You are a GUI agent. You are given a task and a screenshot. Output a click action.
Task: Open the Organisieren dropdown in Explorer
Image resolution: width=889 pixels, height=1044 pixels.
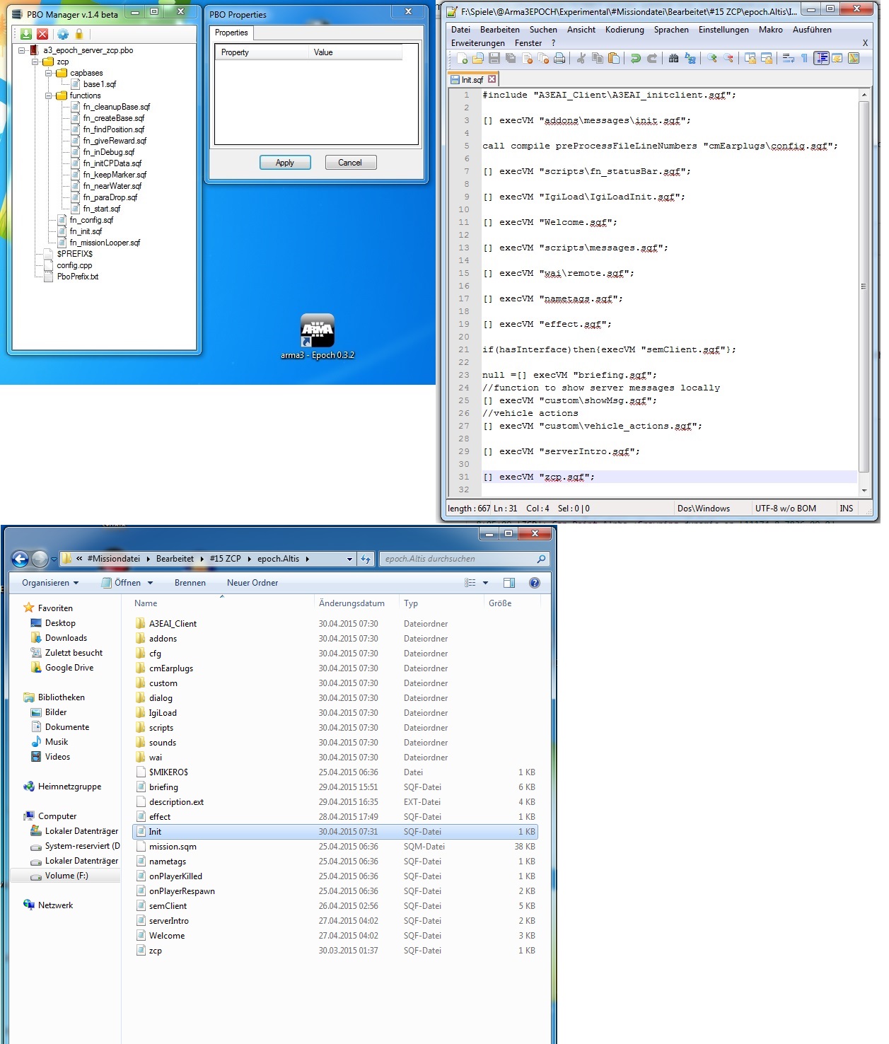(50, 583)
